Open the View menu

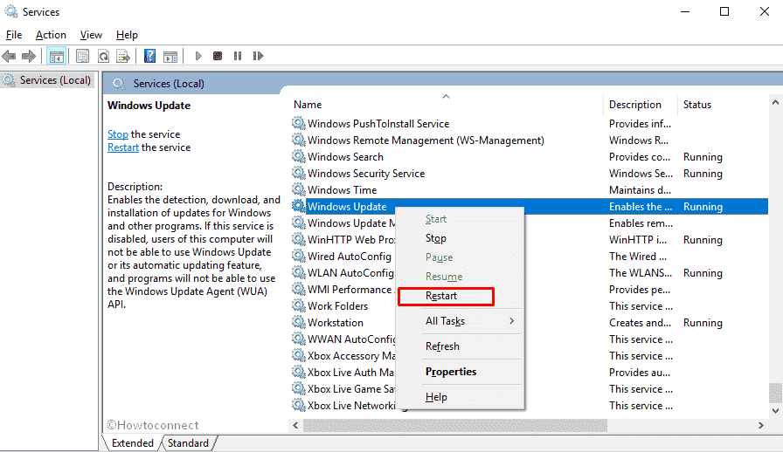(x=91, y=35)
